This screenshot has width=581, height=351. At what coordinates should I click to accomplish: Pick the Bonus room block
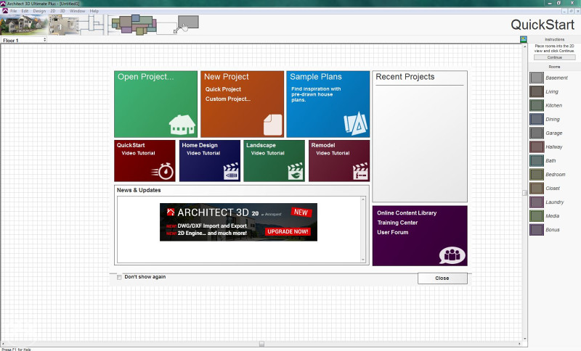(x=536, y=230)
